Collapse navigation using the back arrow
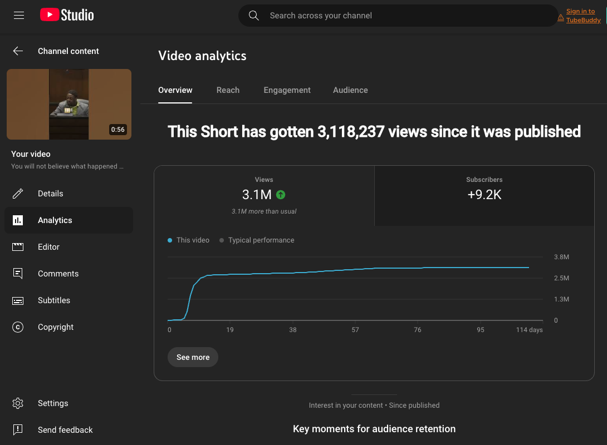Image resolution: width=607 pixels, height=445 pixels. (x=18, y=51)
